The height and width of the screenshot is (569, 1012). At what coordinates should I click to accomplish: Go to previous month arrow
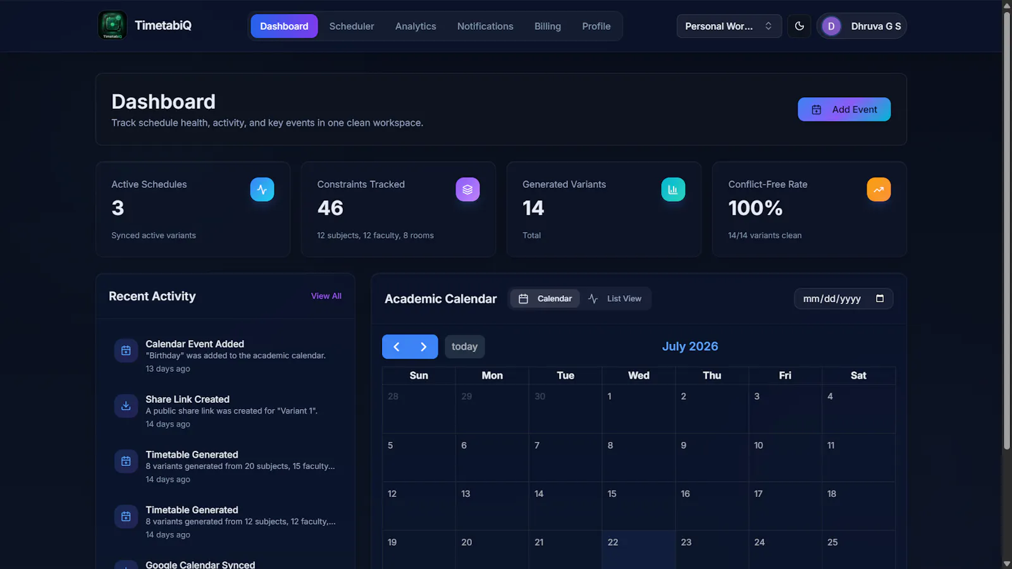click(397, 346)
